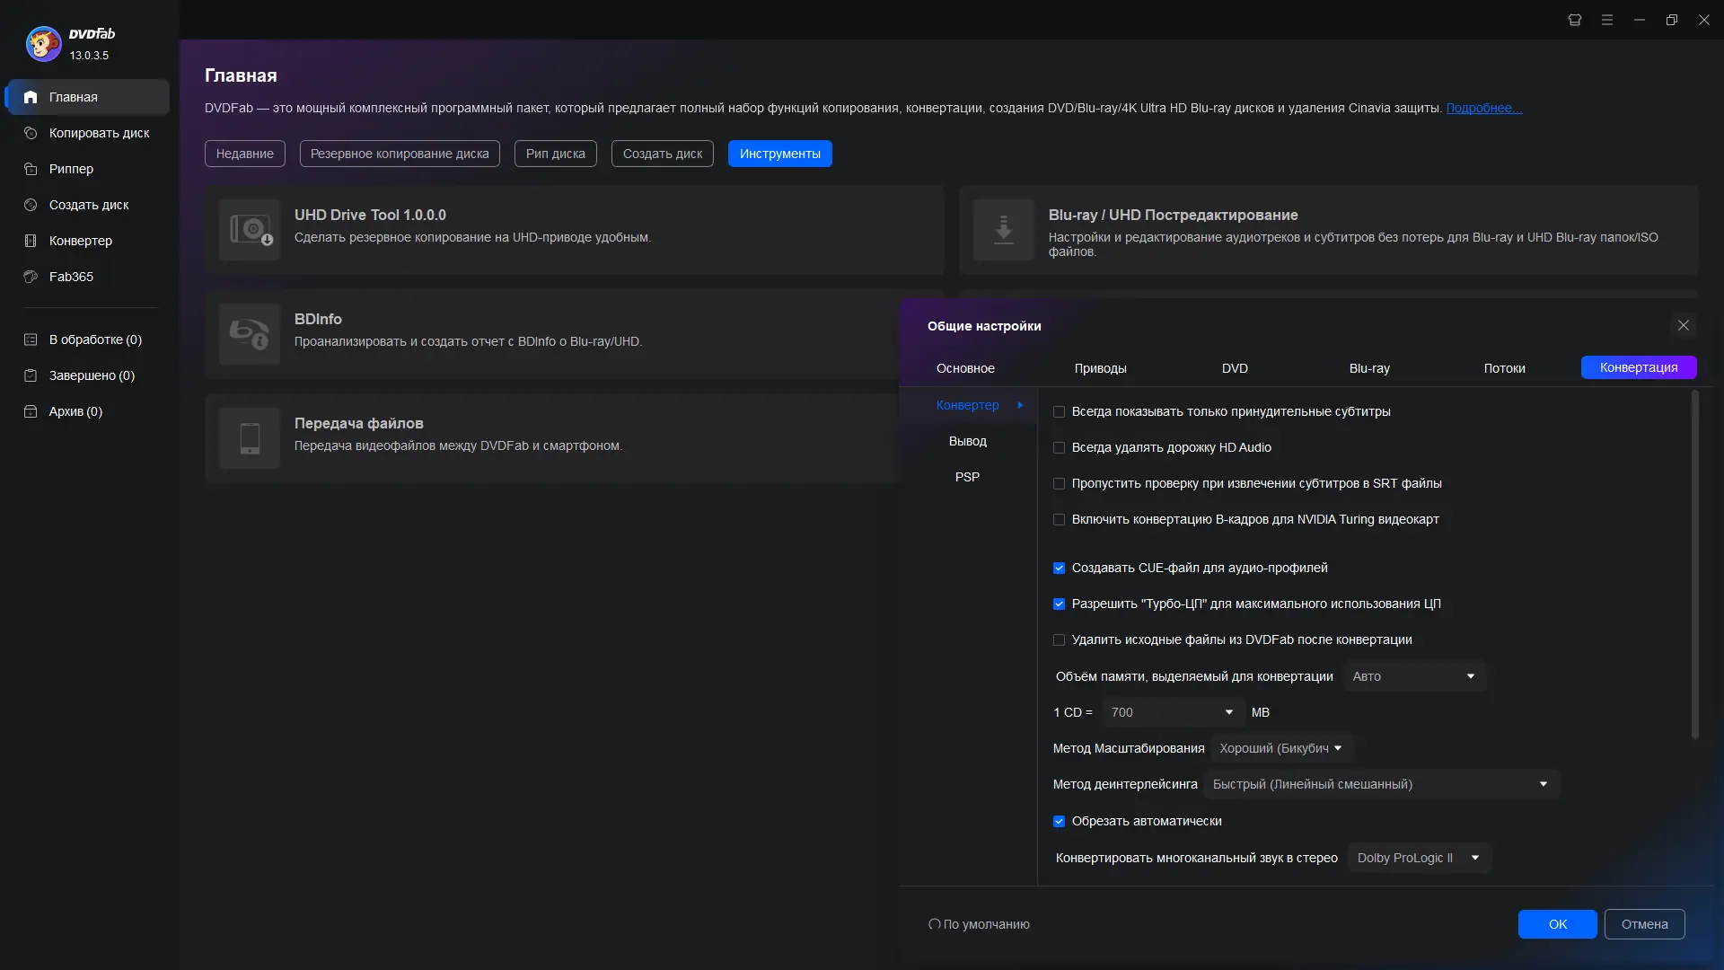Click the Архив box icon

point(31,411)
